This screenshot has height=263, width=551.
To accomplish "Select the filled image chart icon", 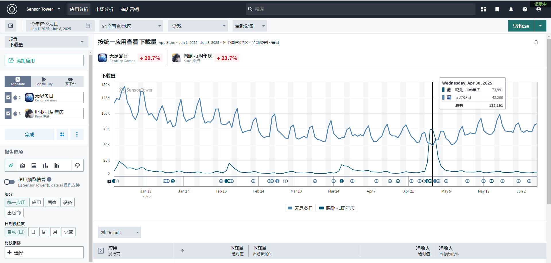I will (34, 165).
